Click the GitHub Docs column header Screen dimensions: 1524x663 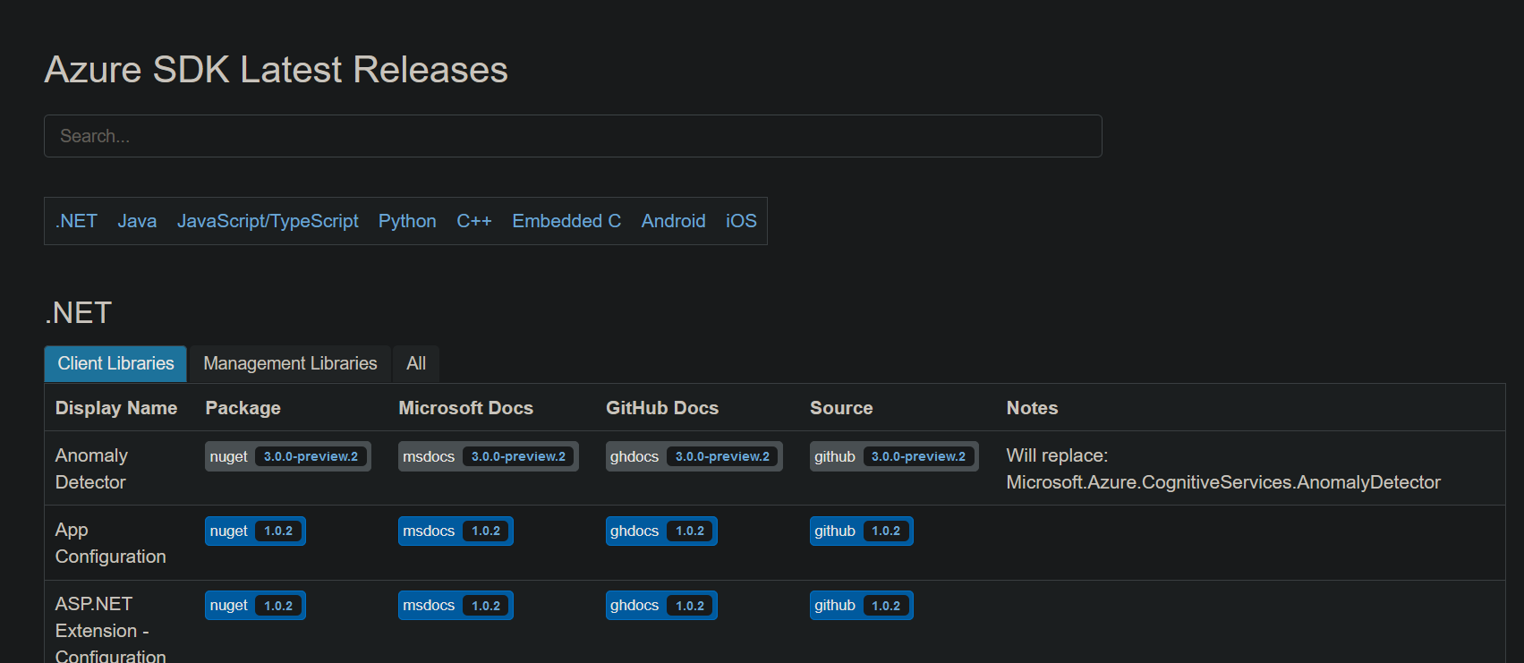[x=662, y=408]
